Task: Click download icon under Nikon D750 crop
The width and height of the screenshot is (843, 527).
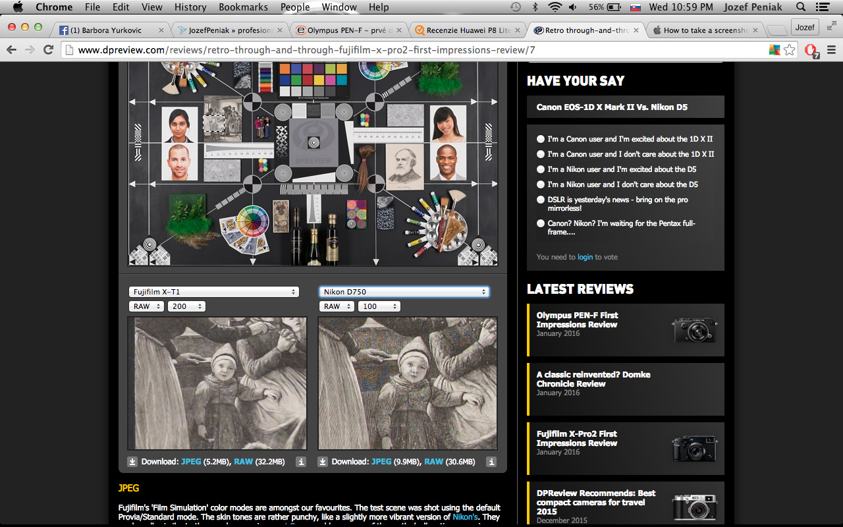Action: click(x=323, y=462)
